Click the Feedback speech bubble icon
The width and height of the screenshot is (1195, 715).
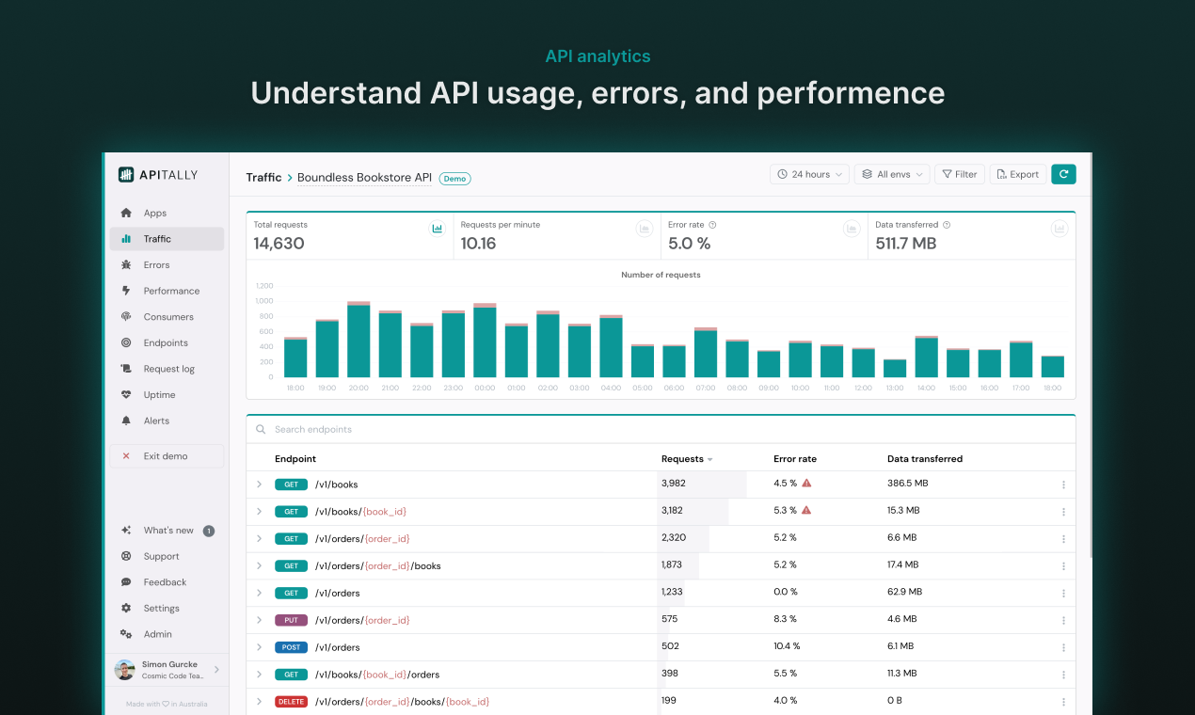(x=126, y=582)
